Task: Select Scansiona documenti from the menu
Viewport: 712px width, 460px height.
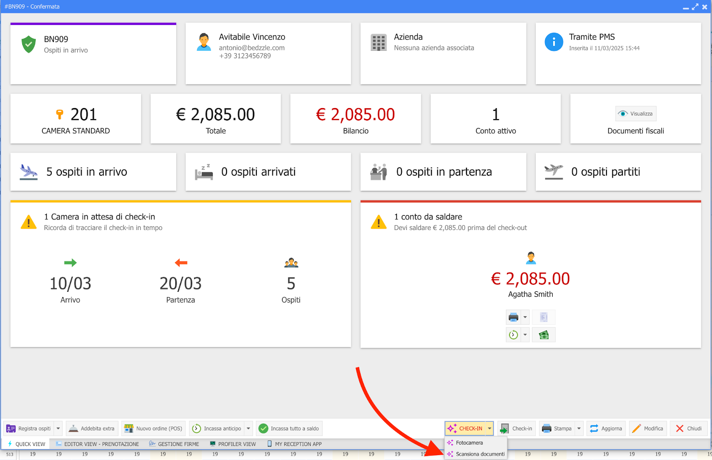Action: click(x=480, y=454)
